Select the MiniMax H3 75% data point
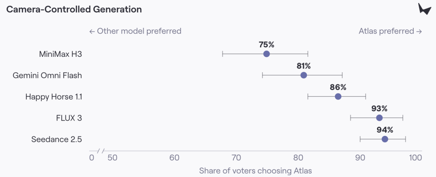 [266, 54]
